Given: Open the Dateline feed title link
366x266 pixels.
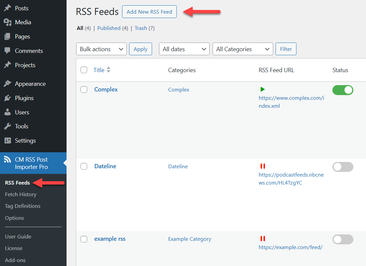Looking at the screenshot, I should coord(105,166).
